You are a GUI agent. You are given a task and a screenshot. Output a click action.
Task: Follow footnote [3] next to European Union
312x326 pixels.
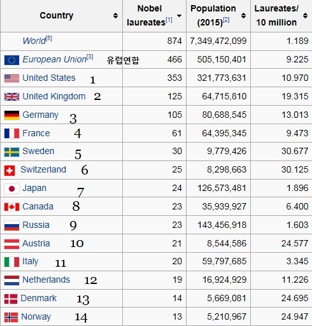90,57
